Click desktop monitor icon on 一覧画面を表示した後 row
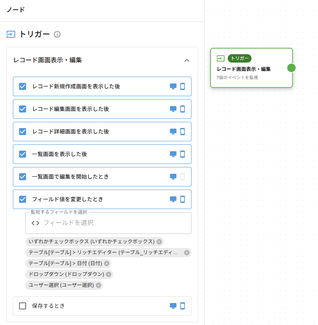Viewport: 318px width, 325px height. pos(172,154)
